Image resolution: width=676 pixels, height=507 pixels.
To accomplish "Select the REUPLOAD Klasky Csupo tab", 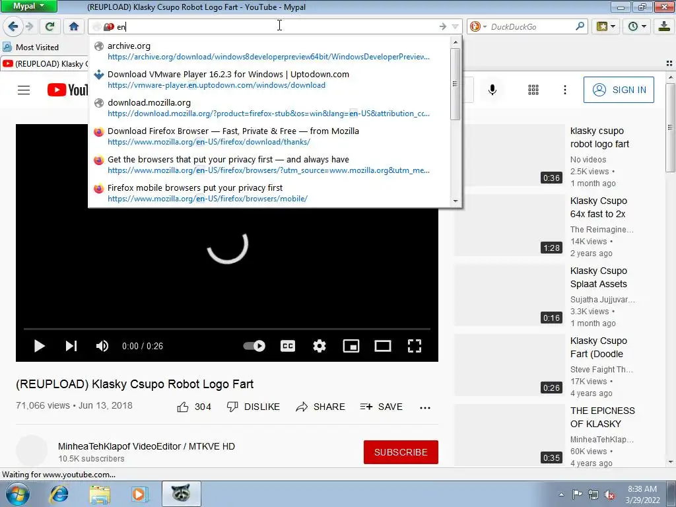I will [45, 64].
